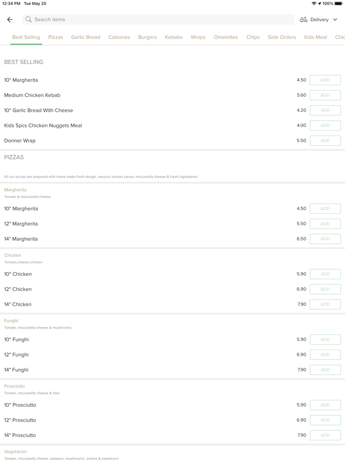Tap the battery icon in status bar
345x460 pixels.
339,3
